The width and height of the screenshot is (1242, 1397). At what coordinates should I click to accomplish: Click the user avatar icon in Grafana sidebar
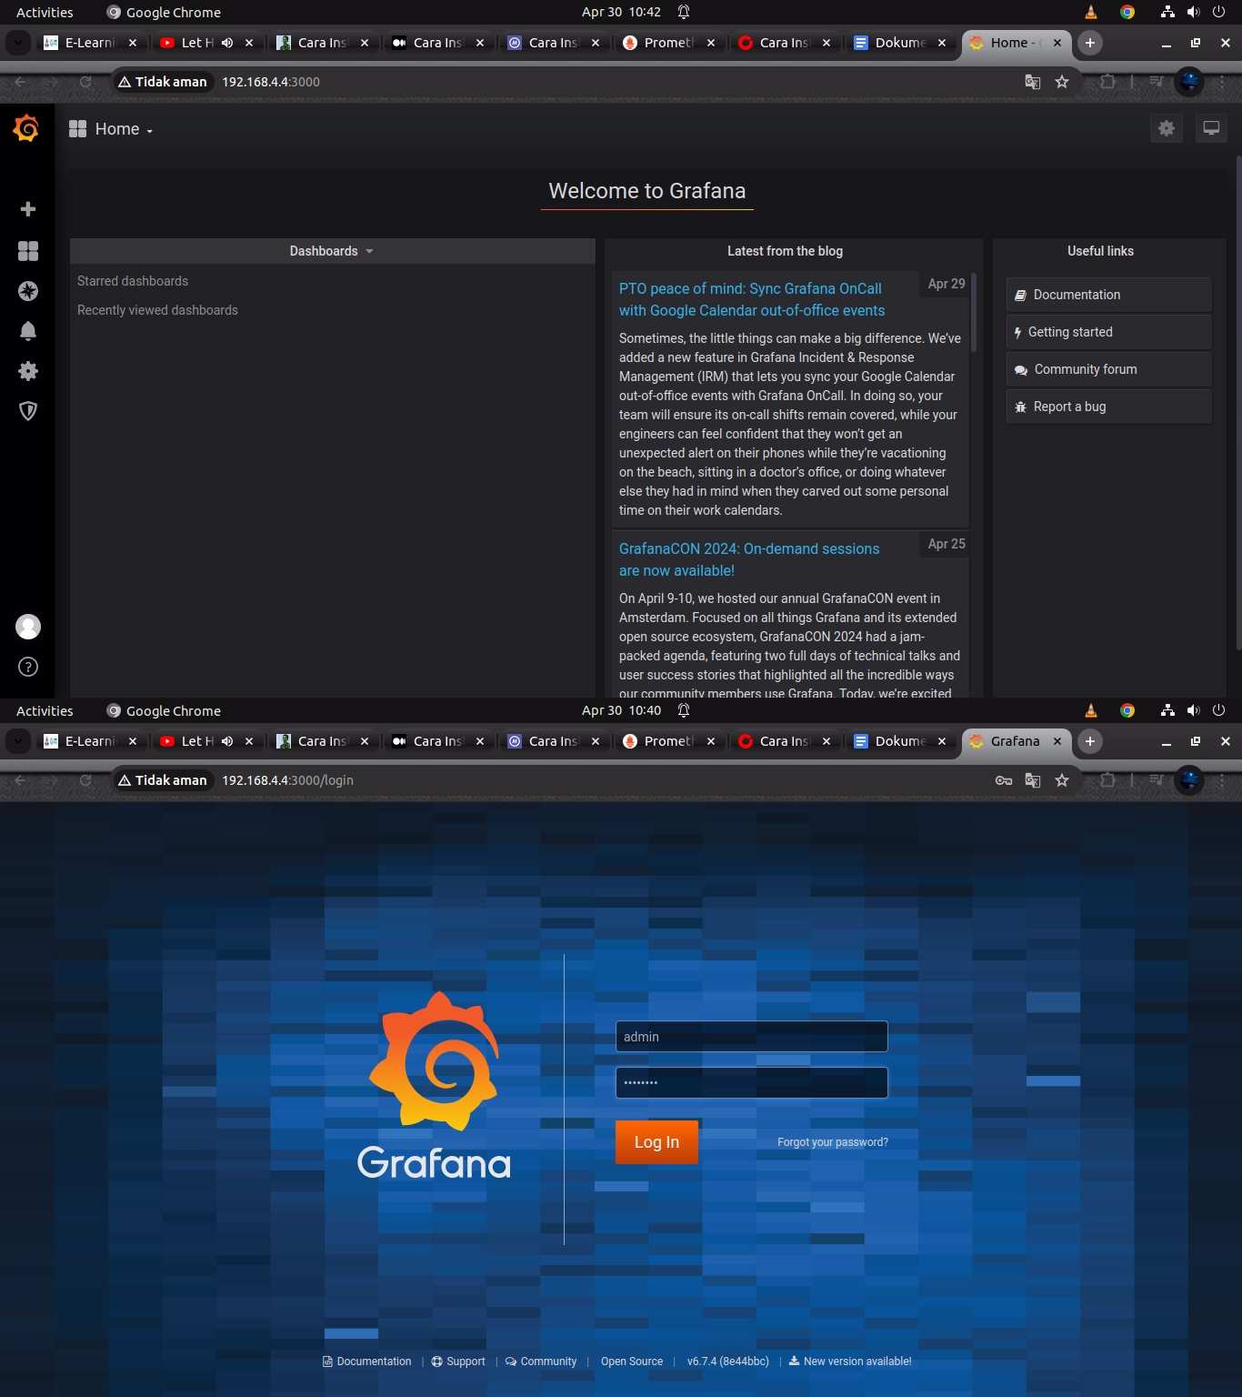(x=28, y=627)
